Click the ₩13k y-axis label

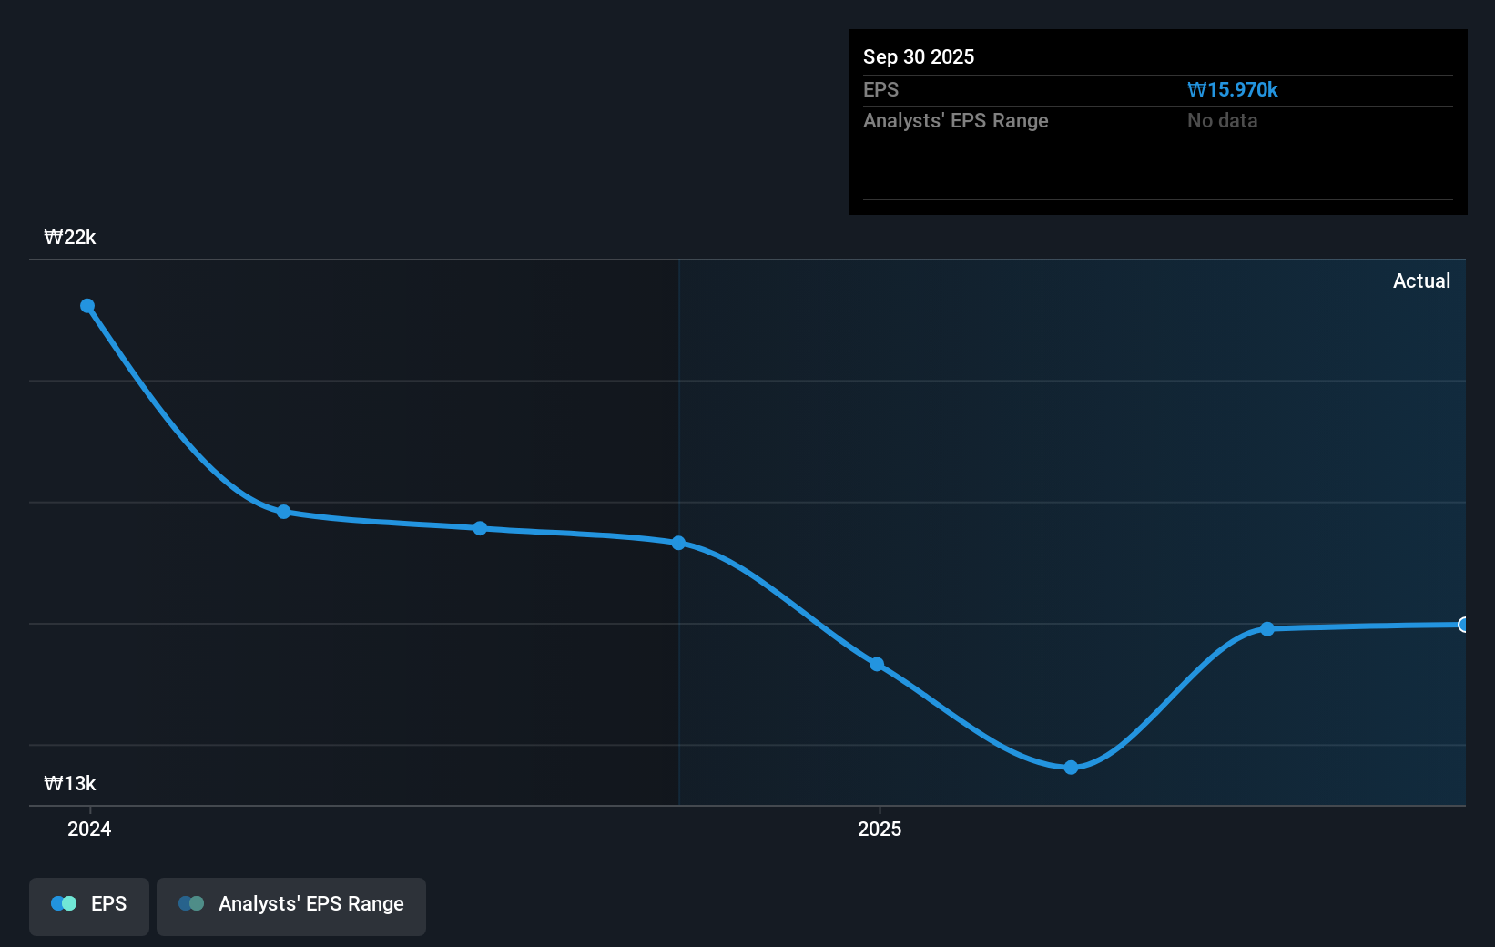tap(70, 784)
